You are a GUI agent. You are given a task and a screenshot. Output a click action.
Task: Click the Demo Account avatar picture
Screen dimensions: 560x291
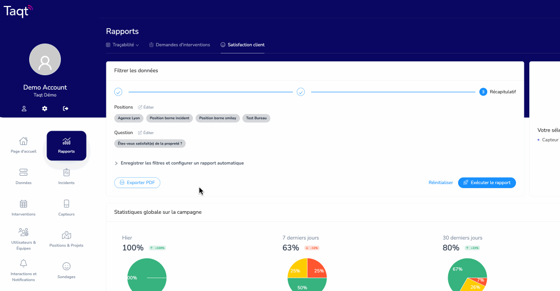(45, 59)
